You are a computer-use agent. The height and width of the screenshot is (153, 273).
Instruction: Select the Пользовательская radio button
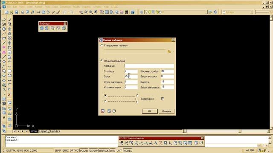coord(102,61)
